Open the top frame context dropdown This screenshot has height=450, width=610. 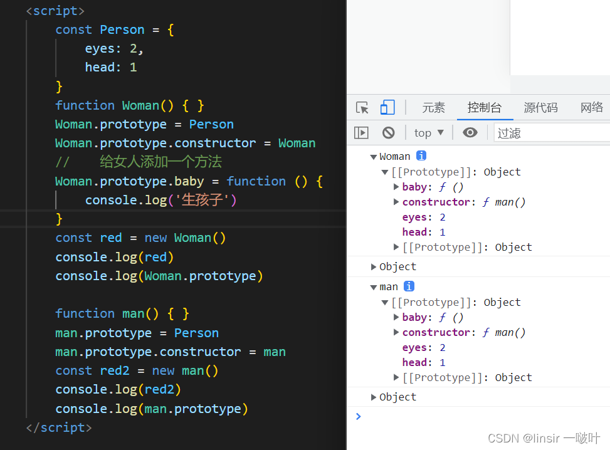[x=428, y=132]
